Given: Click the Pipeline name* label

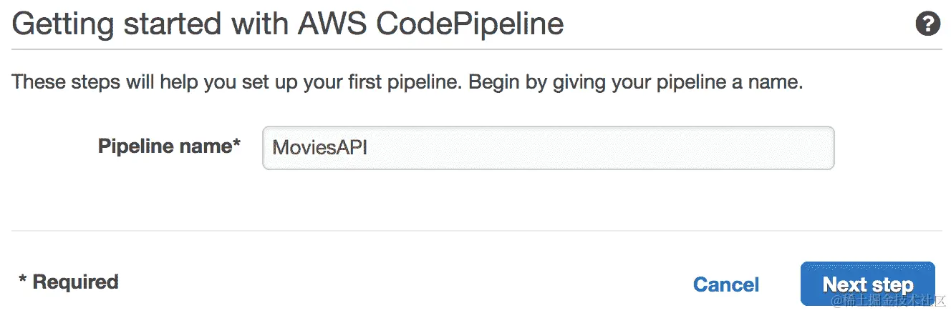Looking at the screenshot, I should [x=169, y=146].
